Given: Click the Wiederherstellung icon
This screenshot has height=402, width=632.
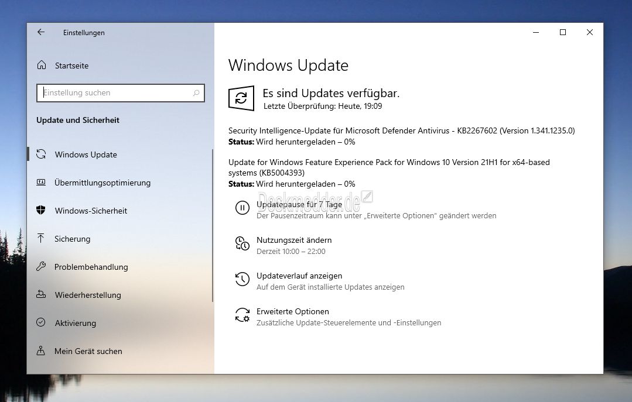Looking at the screenshot, I should point(41,294).
